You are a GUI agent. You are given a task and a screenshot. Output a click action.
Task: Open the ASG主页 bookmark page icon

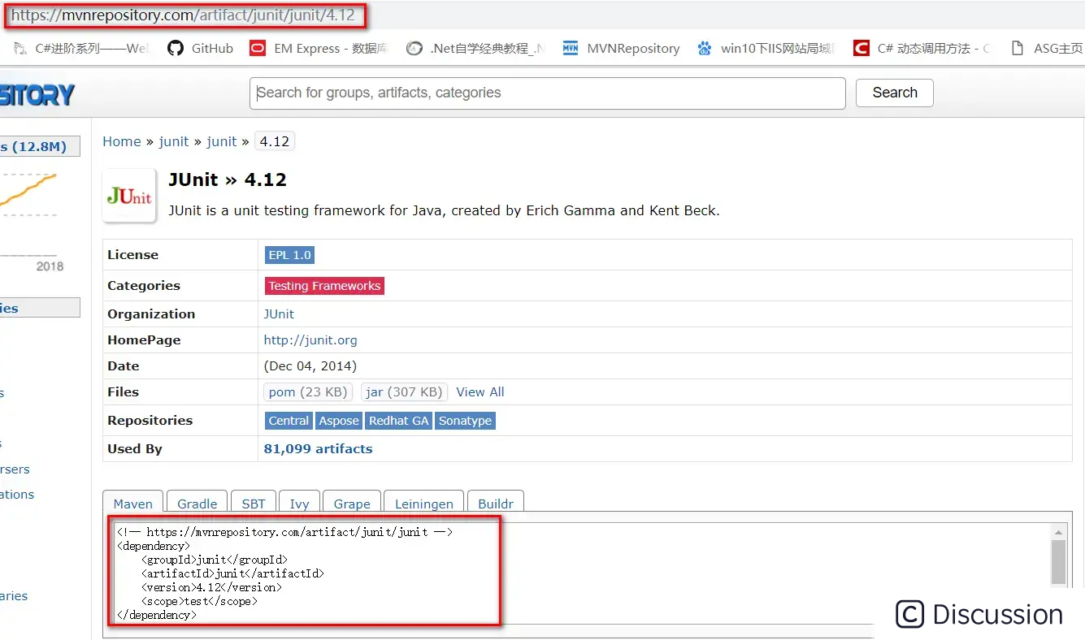[1017, 48]
